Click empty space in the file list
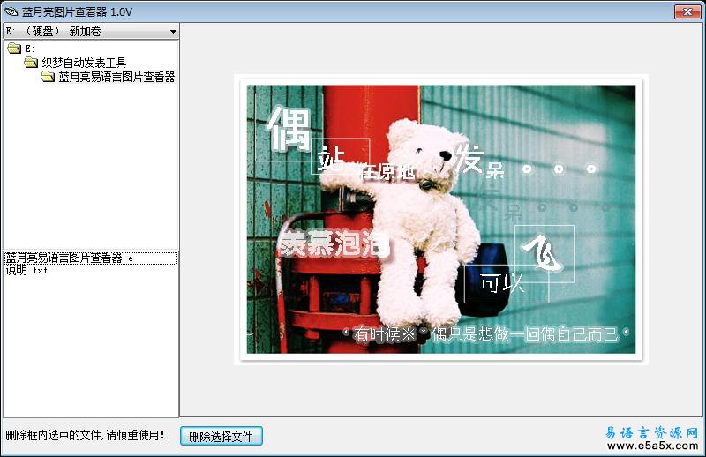Viewport: 706px width, 457px height. 88,353
